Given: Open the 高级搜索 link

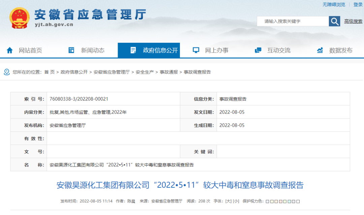Looking at the screenshot, I should coord(353,21).
